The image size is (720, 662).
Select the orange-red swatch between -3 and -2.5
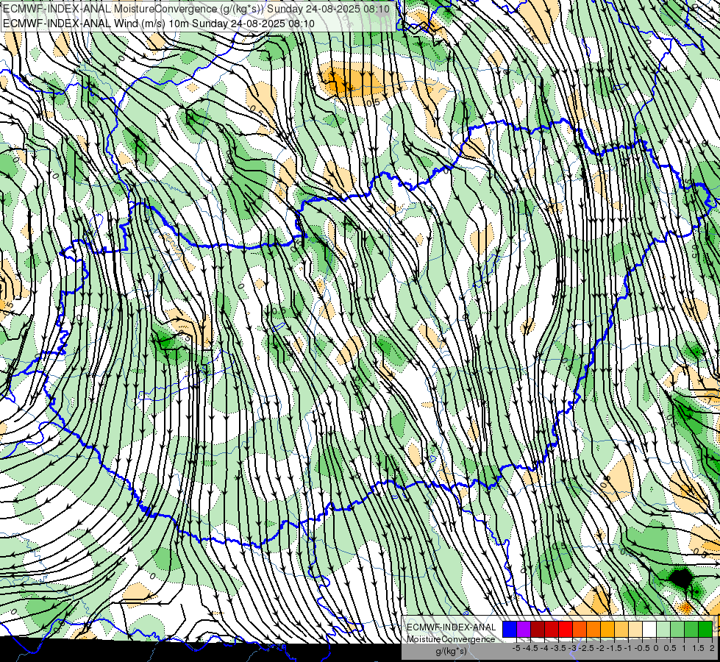[580, 629]
